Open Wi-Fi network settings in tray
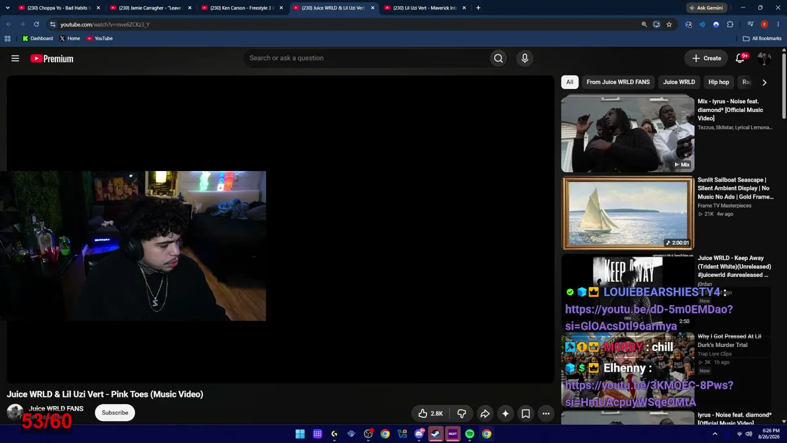Image resolution: width=787 pixels, height=443 pixels. pyautogui.click(x=739, y=434)
